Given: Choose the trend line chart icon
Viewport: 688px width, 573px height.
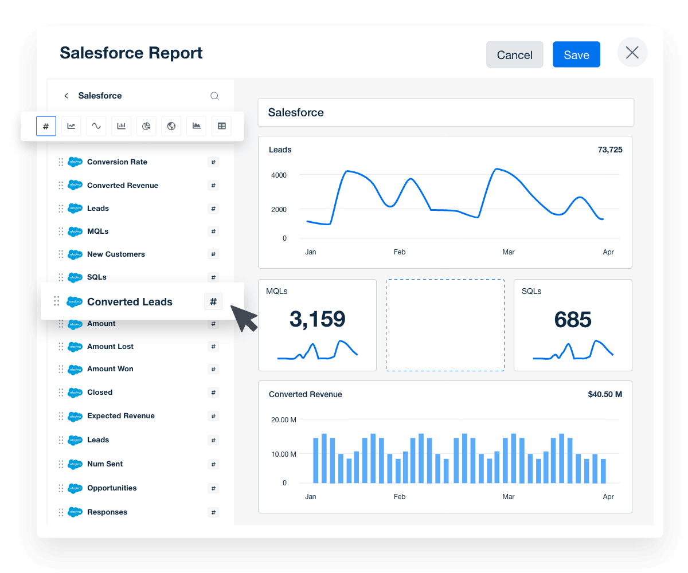Looking at the screenshot, I should click(x=71, y=126).
